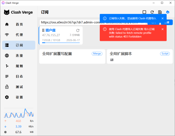Open the script log icon under 全局扩展脚本
The image size is (175, 136).
112,60
